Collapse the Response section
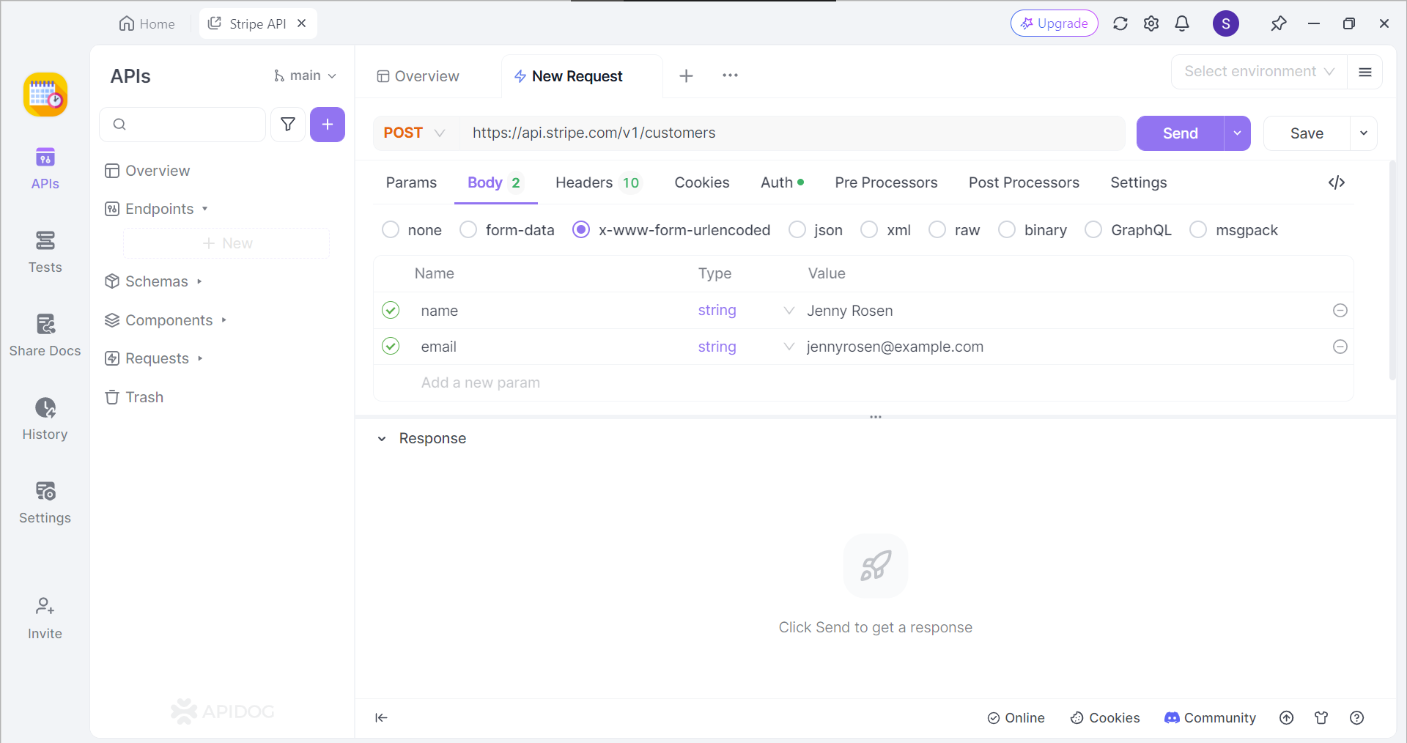 pos(381,439)
